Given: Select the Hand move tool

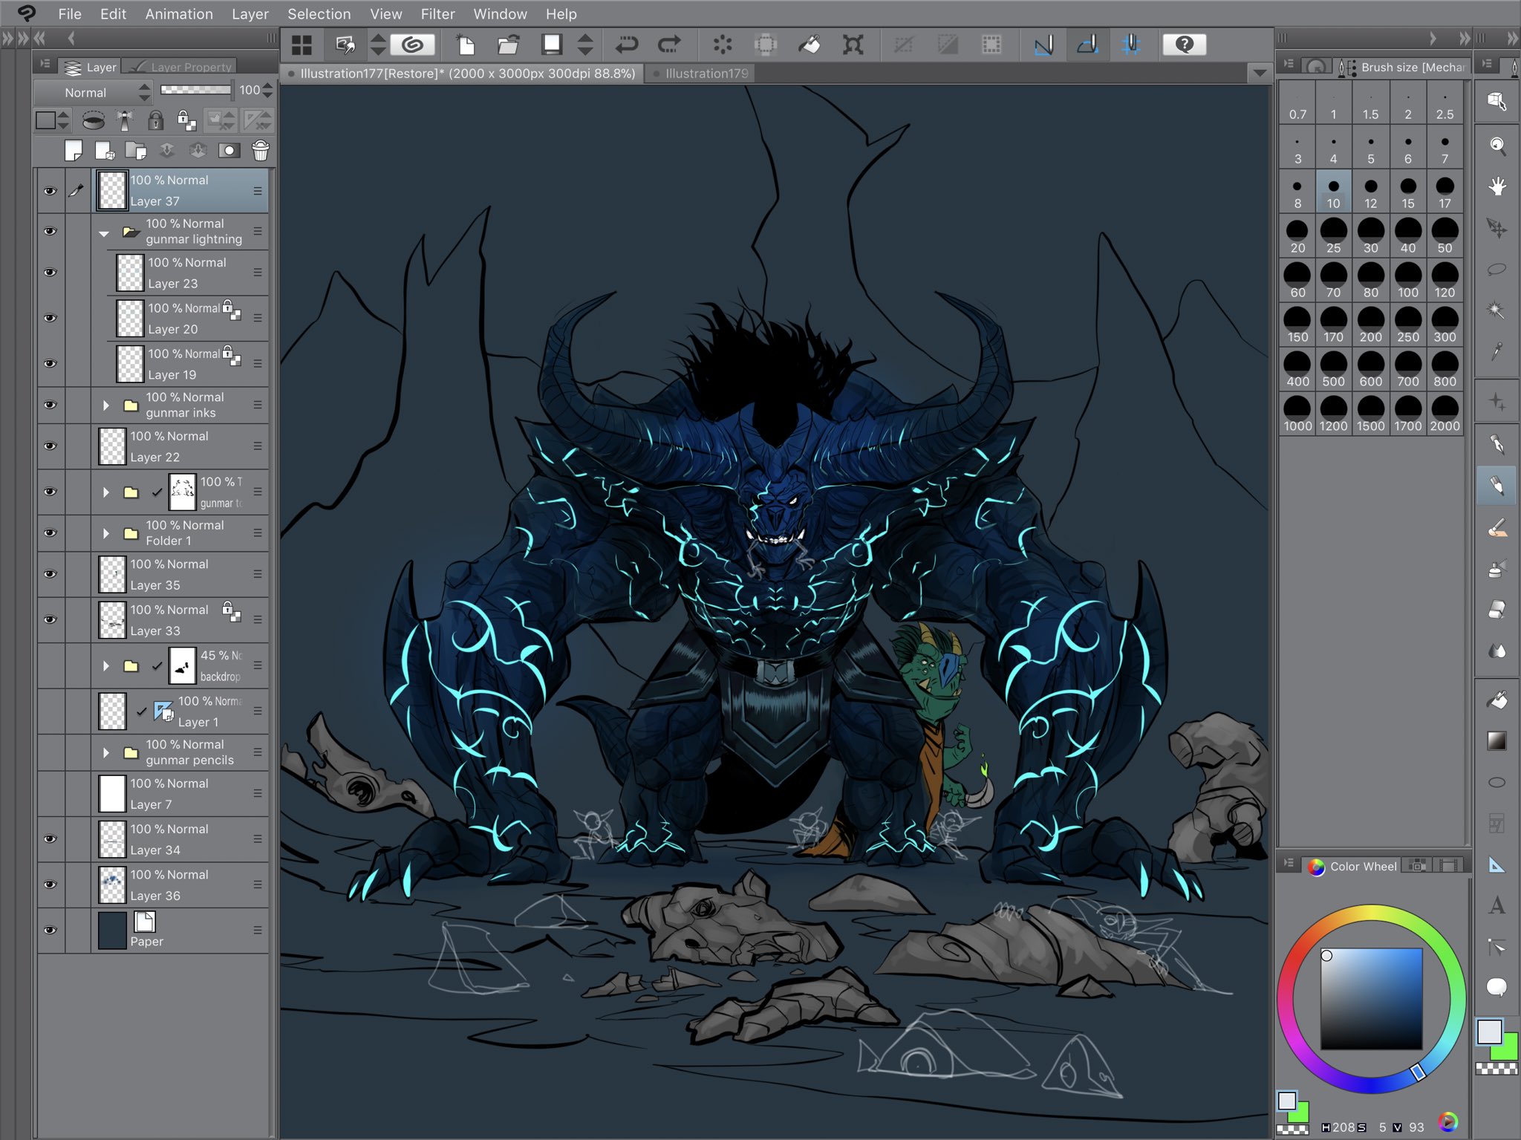Looking at the screenshot, I should 1497,186.
